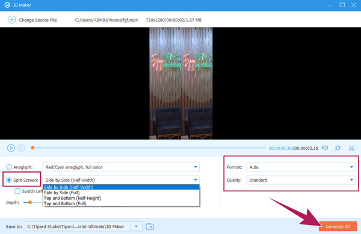The width and height of the screenshot is (361, 234).
Task: Click Change Source File label
Action: pyautogui.click(x=38, y=20)
